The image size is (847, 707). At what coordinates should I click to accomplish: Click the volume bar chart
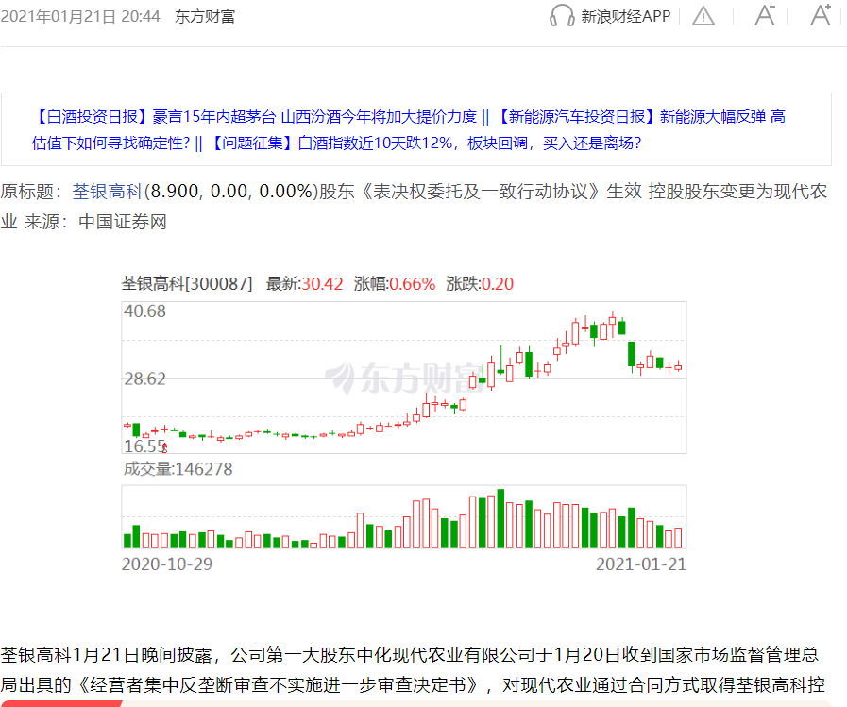click(404, 517)
